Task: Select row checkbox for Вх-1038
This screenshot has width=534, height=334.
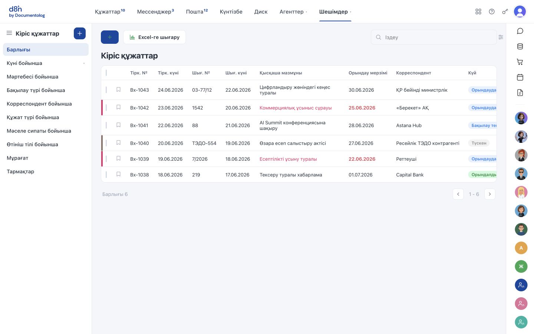Action: (x=106, y=174)
